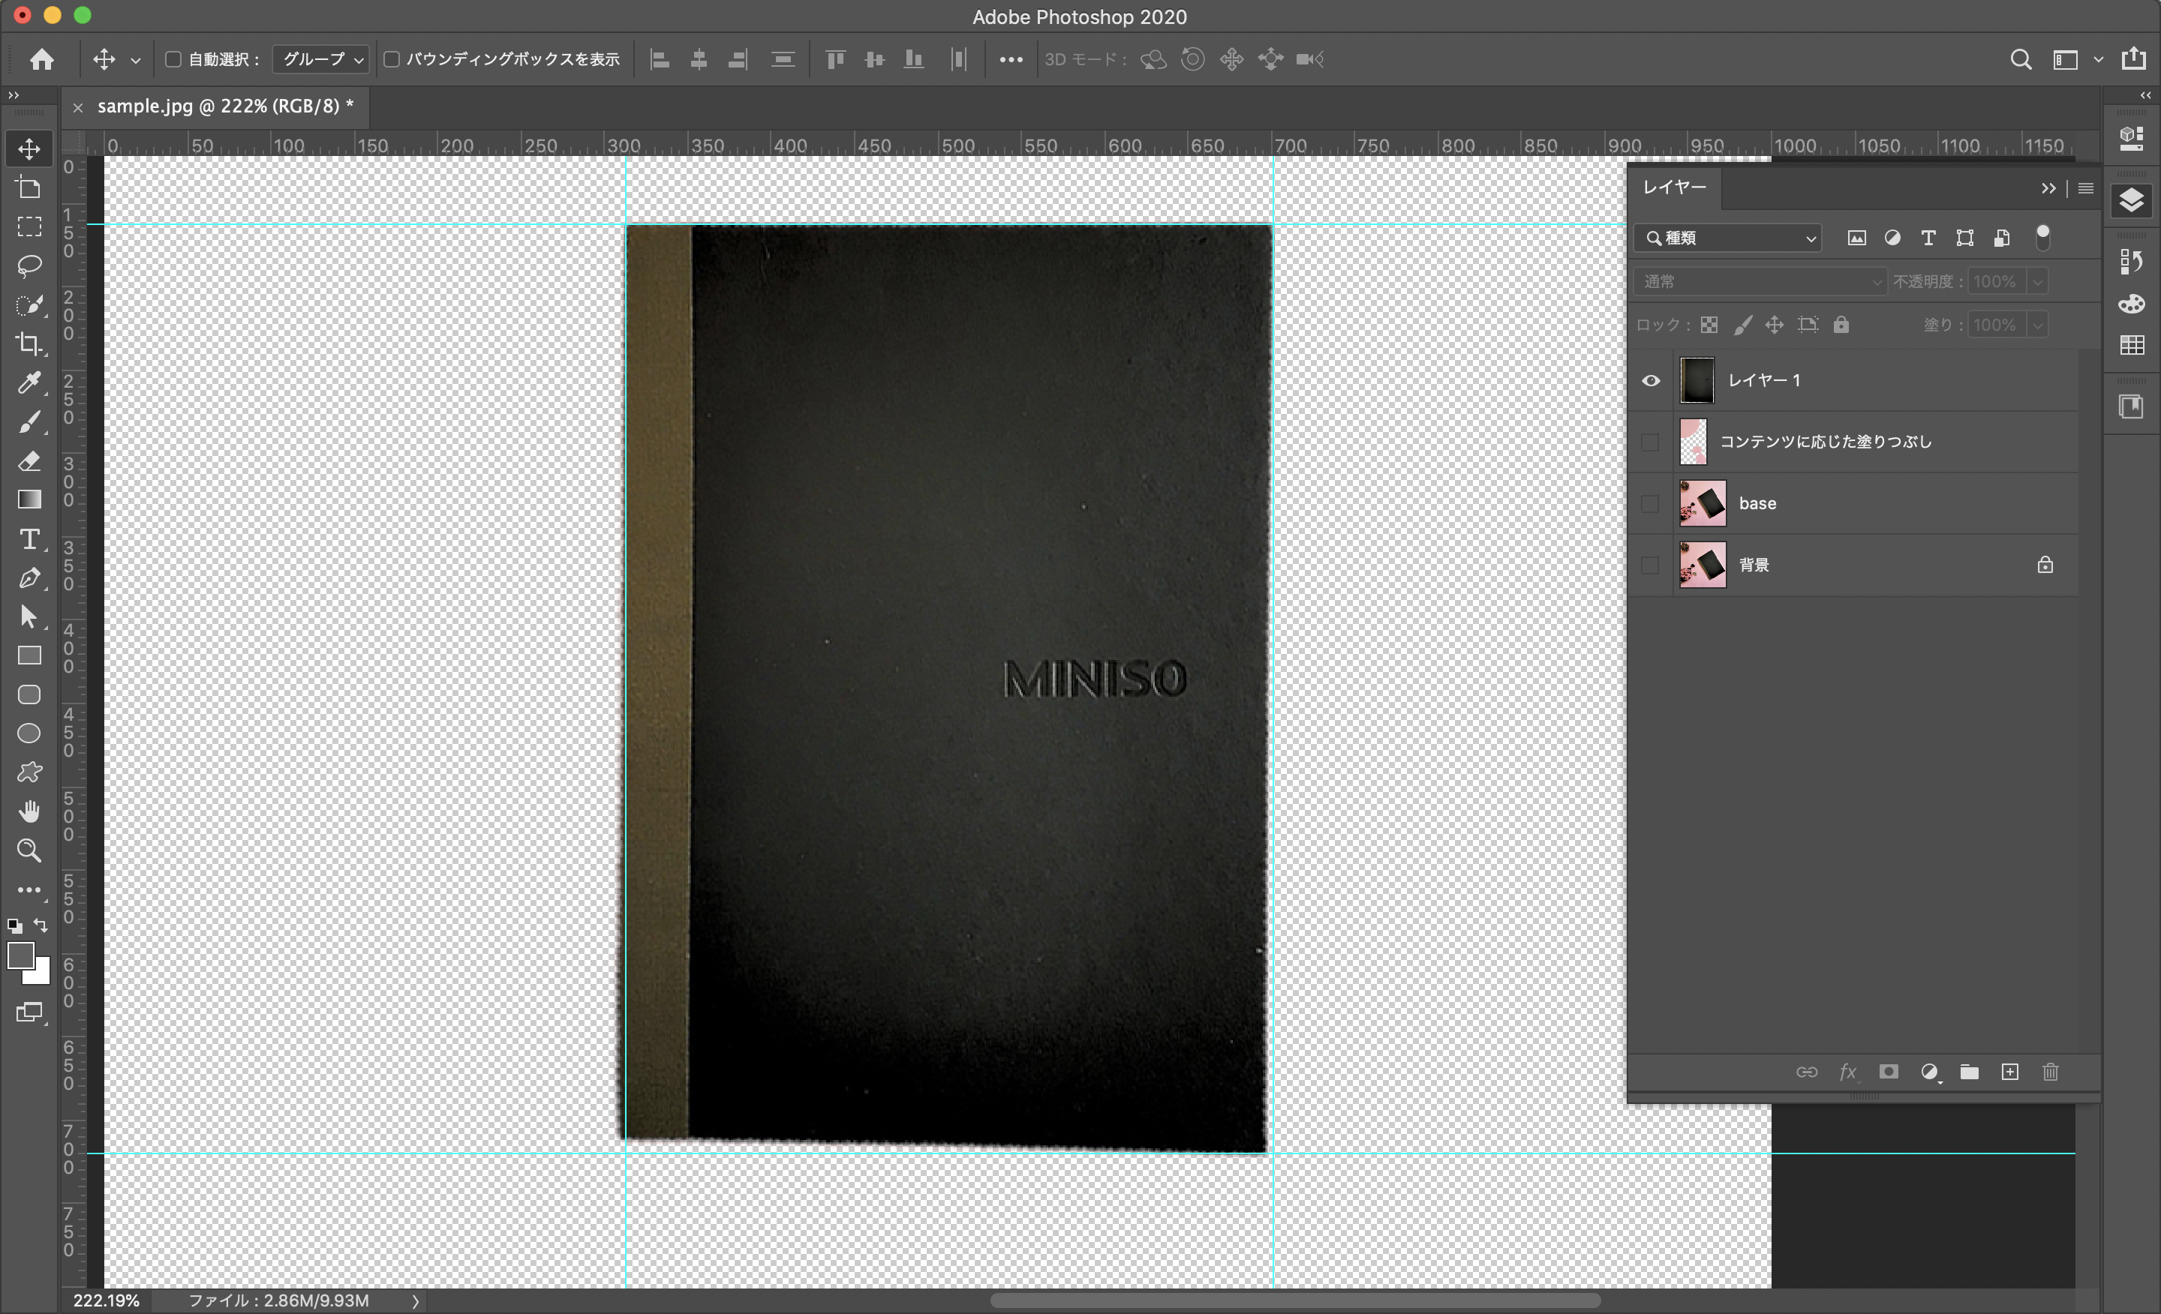
Task: Select the Path Selection tool
Action: click(x=29, y=616)
